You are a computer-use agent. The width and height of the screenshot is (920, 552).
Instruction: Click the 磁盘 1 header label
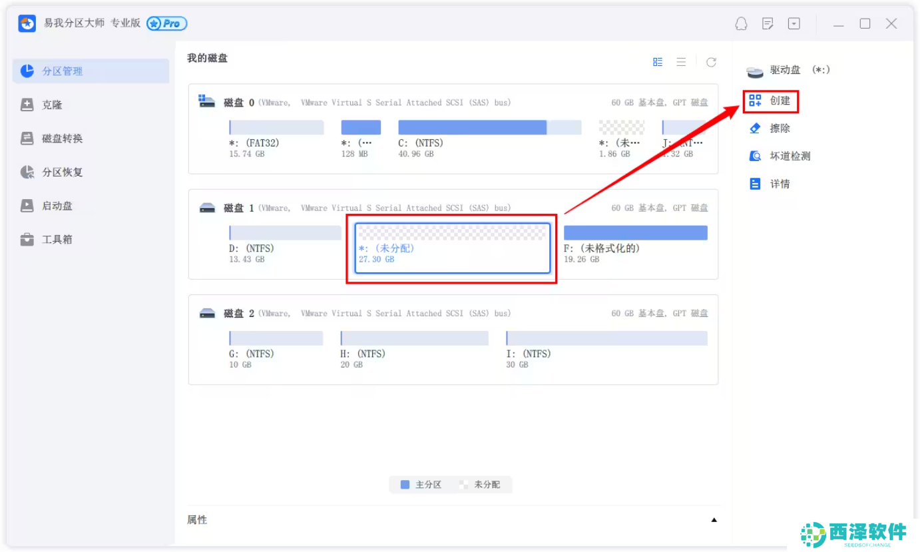coord(239,208)
